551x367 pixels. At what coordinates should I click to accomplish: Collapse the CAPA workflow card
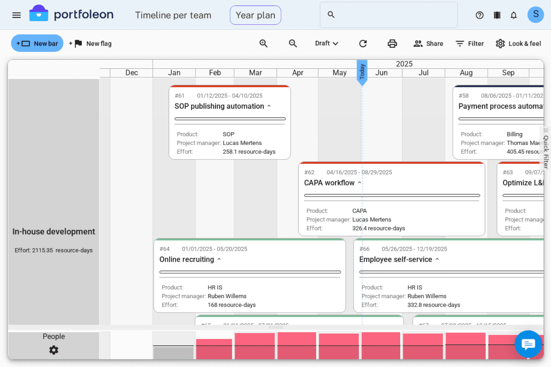pos(360,183)
